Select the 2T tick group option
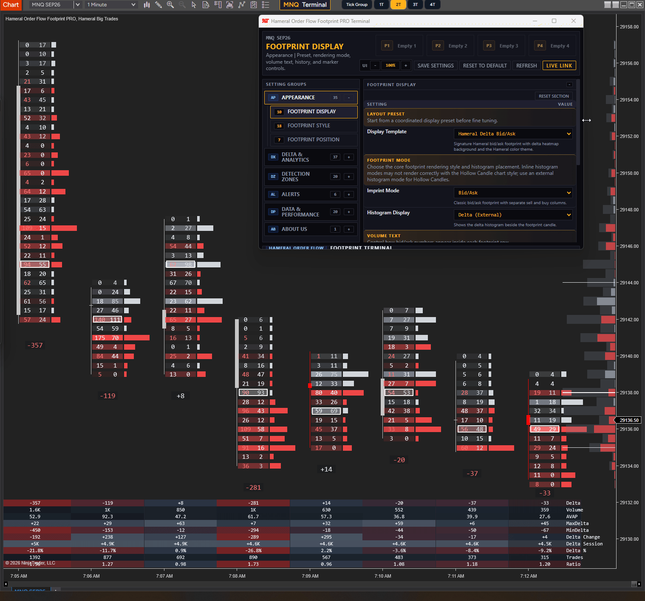Image resolution: width=645 pixels, height=601 pixels. coord(398,5)
